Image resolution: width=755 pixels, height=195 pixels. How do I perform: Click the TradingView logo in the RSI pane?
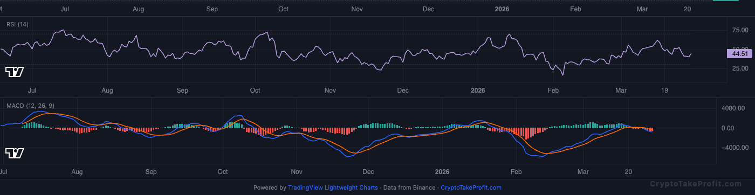[x=15, y=72]
